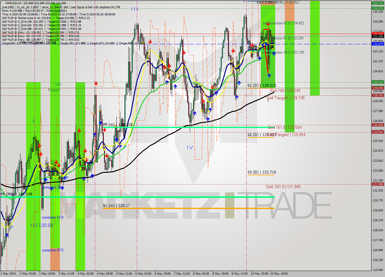Viewport: 385px width, 277px height.
Task: Click the red 129.295 price-axis tag
Action: [378, 88]
